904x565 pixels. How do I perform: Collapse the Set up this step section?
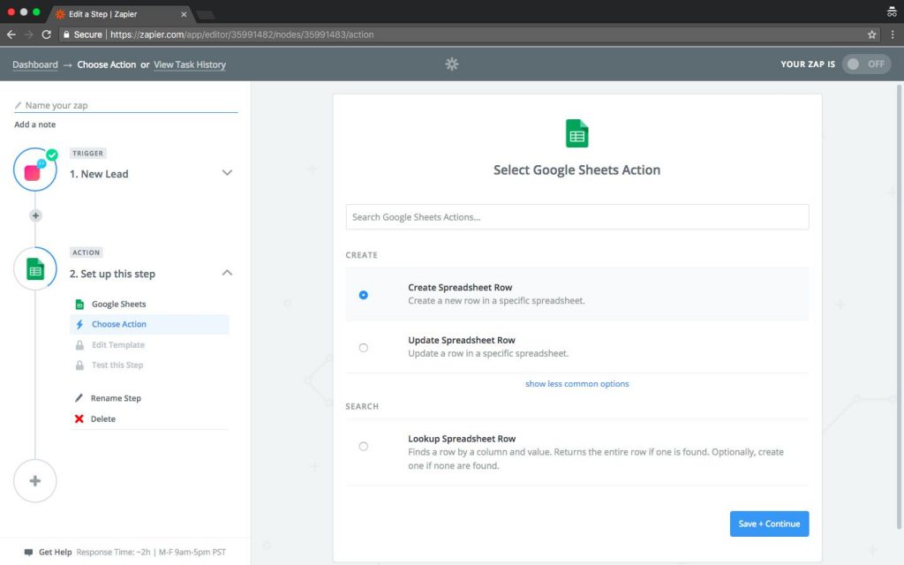pyautogui.click(x=227, y=273)
